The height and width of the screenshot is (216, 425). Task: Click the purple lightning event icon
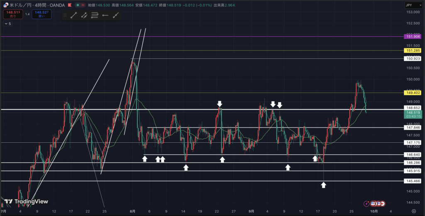[366, 204]
